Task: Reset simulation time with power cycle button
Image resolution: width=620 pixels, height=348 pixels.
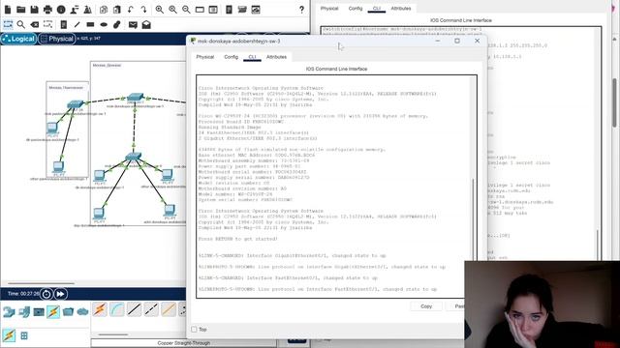Action: click(46, 294)
